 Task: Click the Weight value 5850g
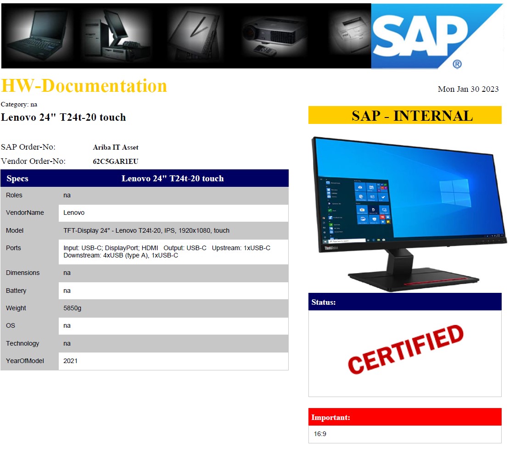coord(72,308)
